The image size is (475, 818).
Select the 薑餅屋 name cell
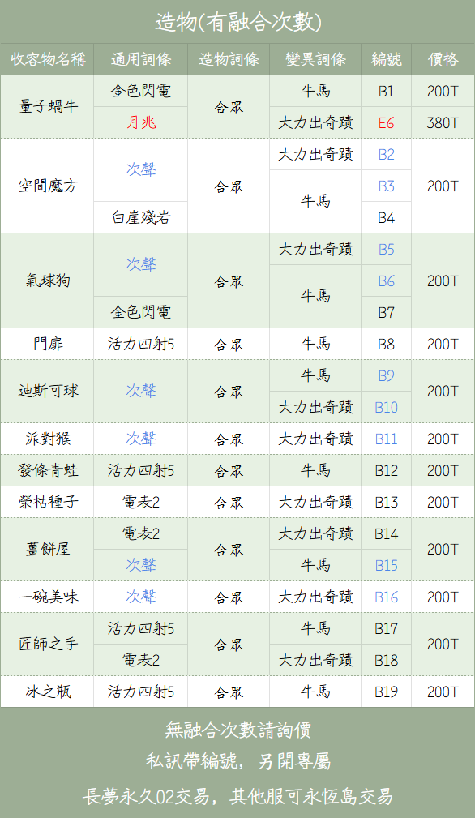pyautogui.click(x=47, y=550)
